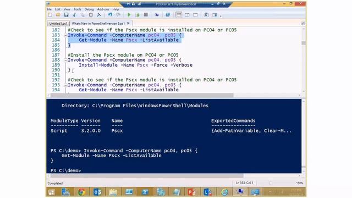Viewport: 352px width, 198px height.
Task: Open the toolbar overflow options arrow
Action: click(221, 16)
